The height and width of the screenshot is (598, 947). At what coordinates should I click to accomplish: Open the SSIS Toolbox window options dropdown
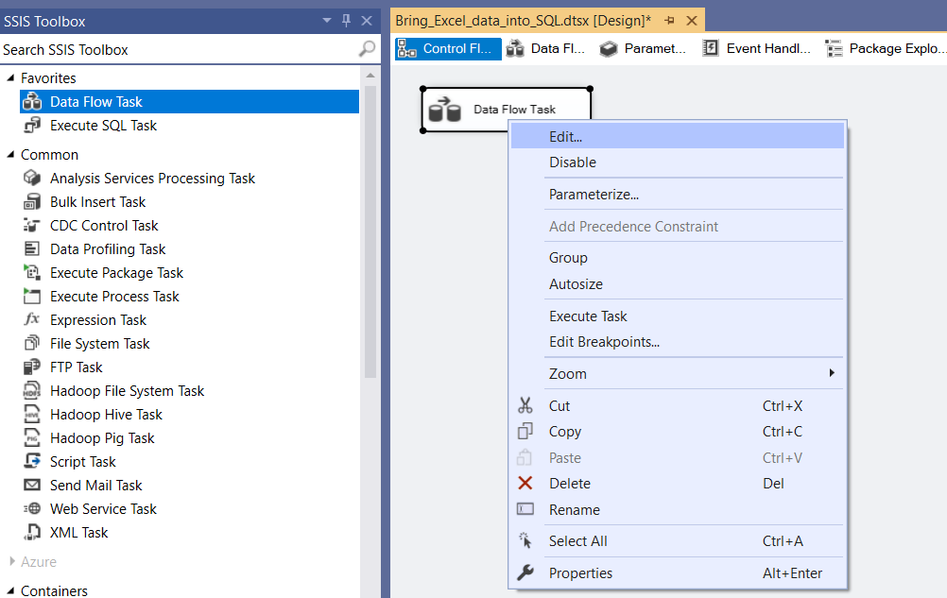point(327,21)
